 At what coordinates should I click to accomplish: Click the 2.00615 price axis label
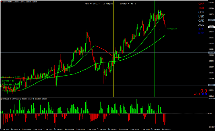coord(211,38)
